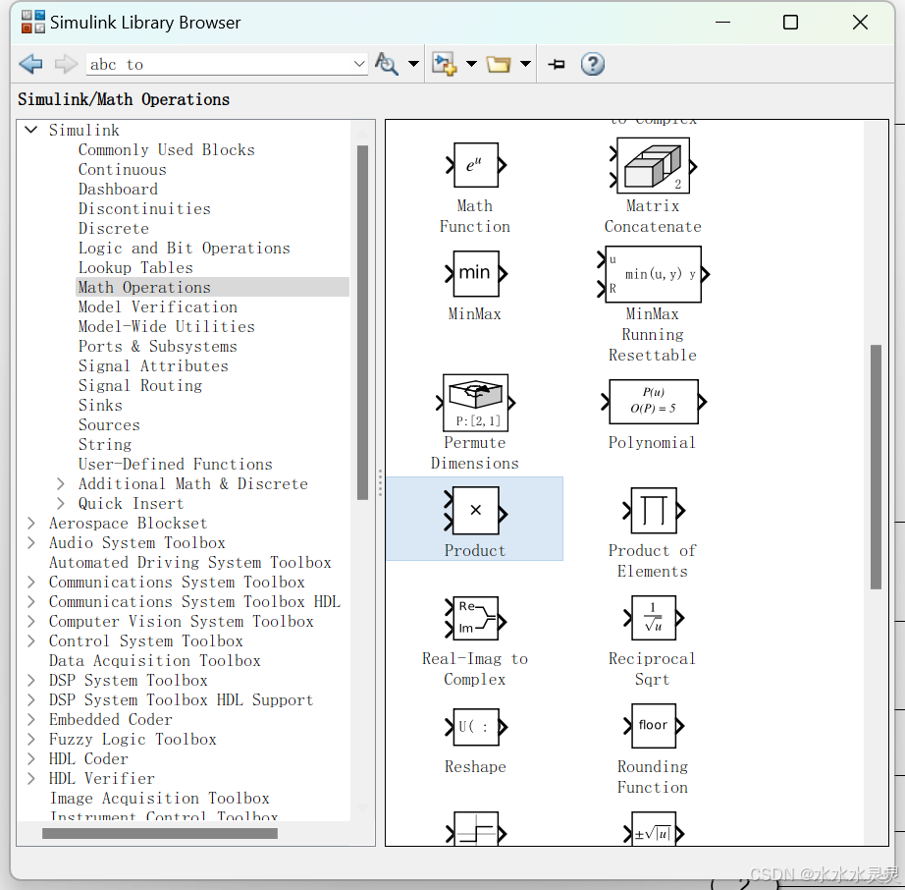Screen dimensions: 905x890
Task: Open Model-Wide Utilities library
Action: click(x=166, y=326)
